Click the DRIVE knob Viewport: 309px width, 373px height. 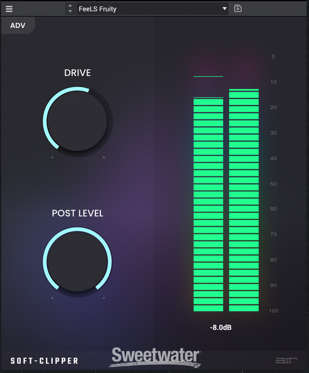coord(77,121)
